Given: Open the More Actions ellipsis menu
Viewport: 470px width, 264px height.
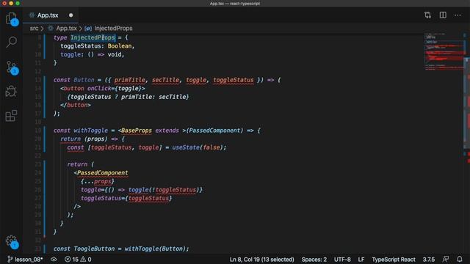Looking at the screenshot, I should click(458, 15).
